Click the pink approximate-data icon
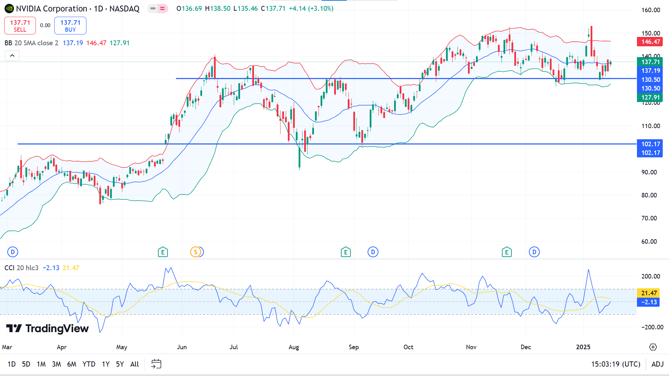 (163, 8)
